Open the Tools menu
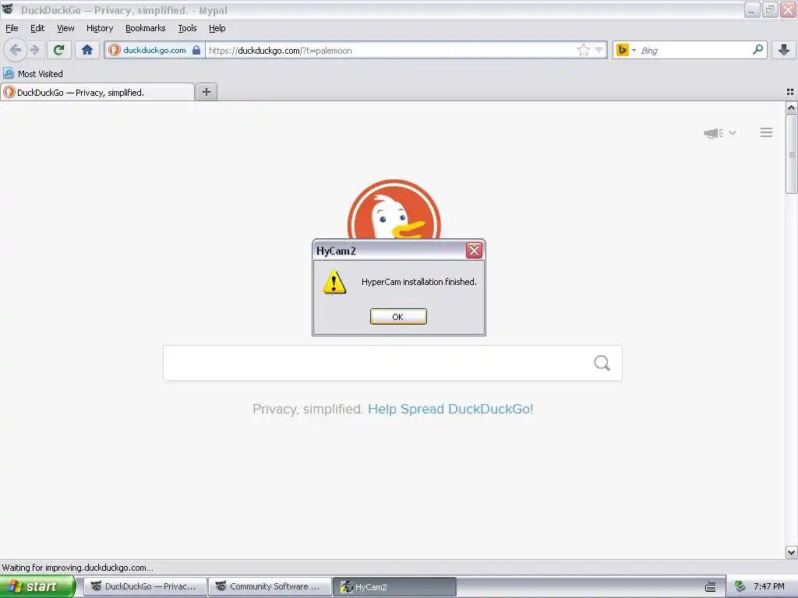798x598 pixels. [187, 28]
